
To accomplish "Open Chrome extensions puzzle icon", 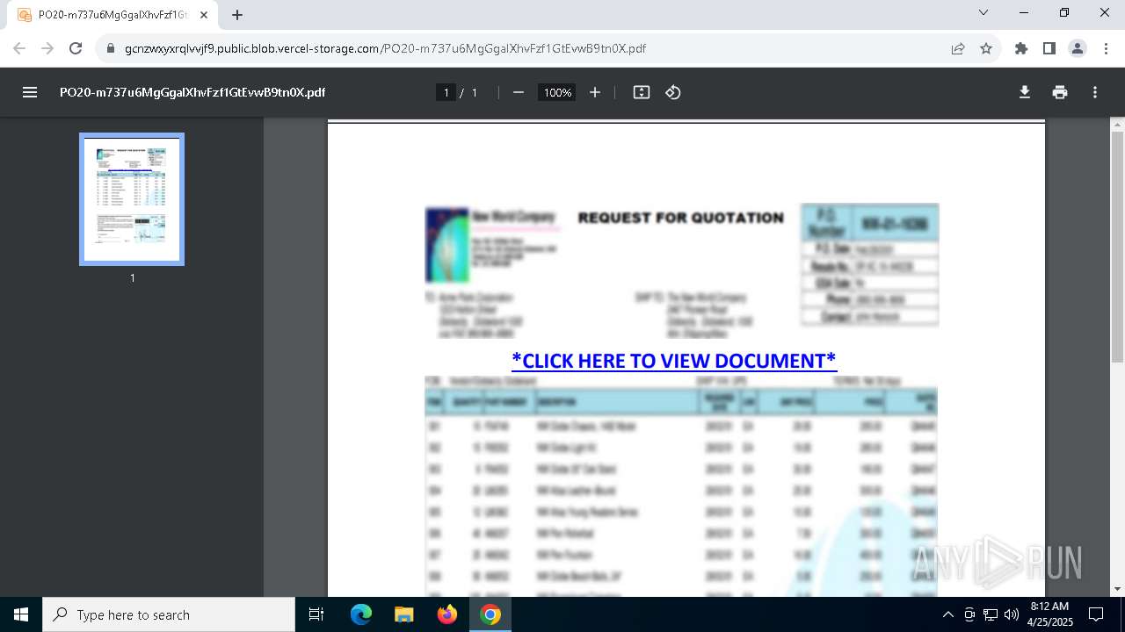I will tap(1021, 48).
